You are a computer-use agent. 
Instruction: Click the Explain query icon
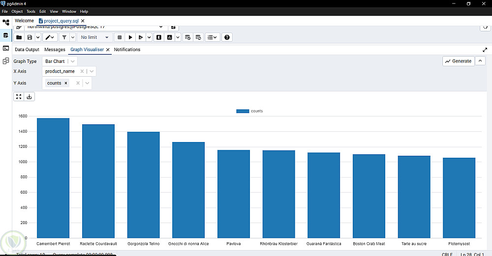(159, 37)
